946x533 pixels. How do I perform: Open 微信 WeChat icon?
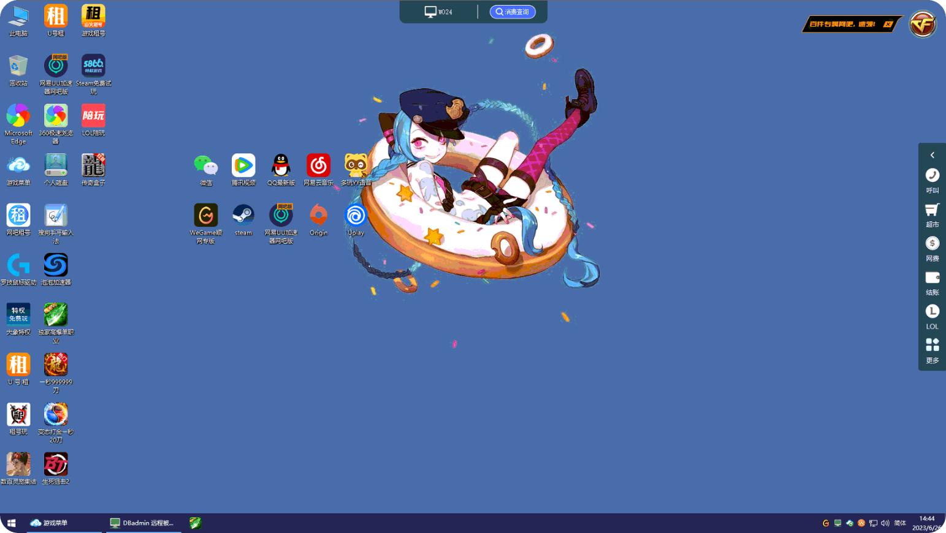click(206, 170)
